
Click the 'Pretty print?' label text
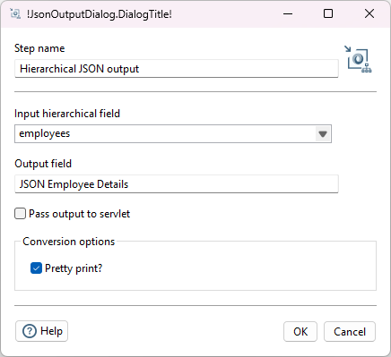point(74,268)
